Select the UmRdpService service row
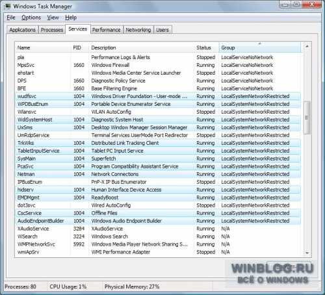 coord(158,135)
